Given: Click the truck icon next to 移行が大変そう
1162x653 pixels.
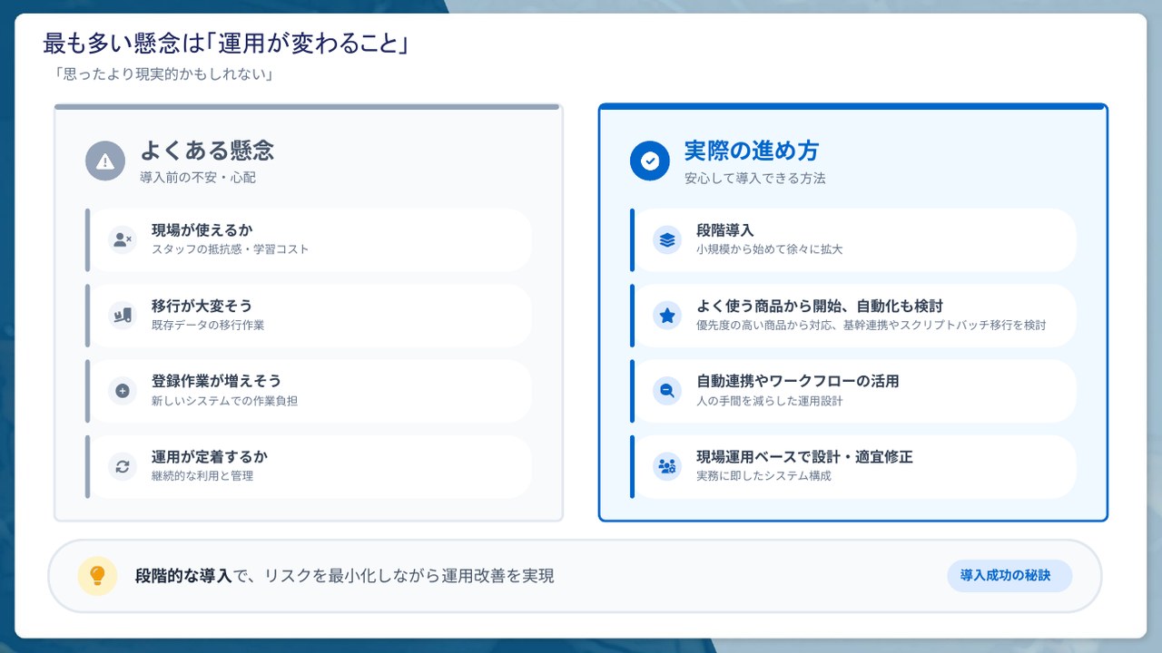Looking at the screenshot, I should coord(122,315).
